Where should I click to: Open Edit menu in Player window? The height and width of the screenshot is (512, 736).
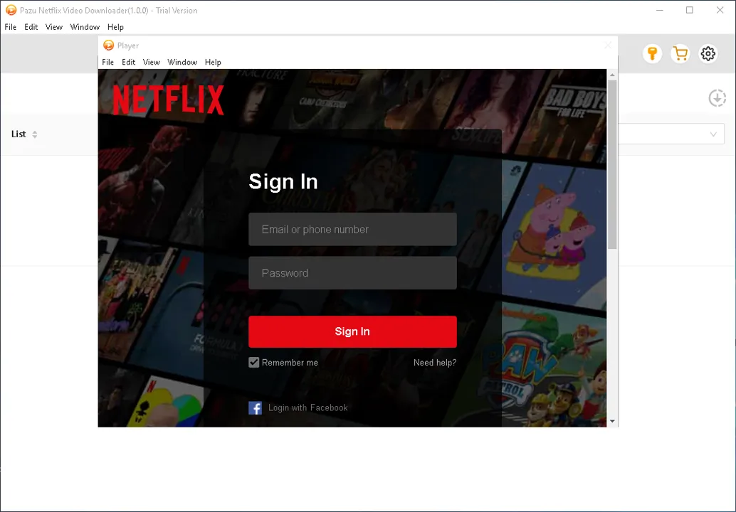pos(129,63)
